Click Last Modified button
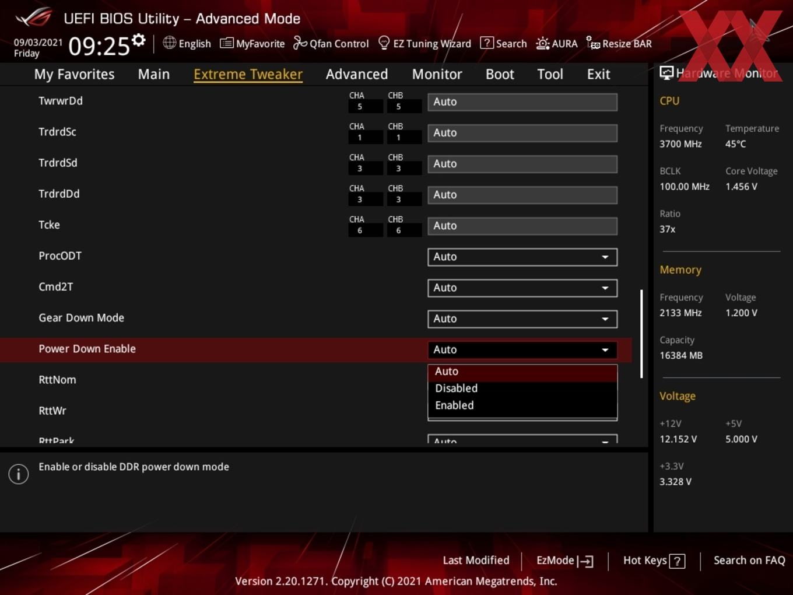The height and width of the screenshot is (595, 793). pyautogui.click(x=476, y=561)
